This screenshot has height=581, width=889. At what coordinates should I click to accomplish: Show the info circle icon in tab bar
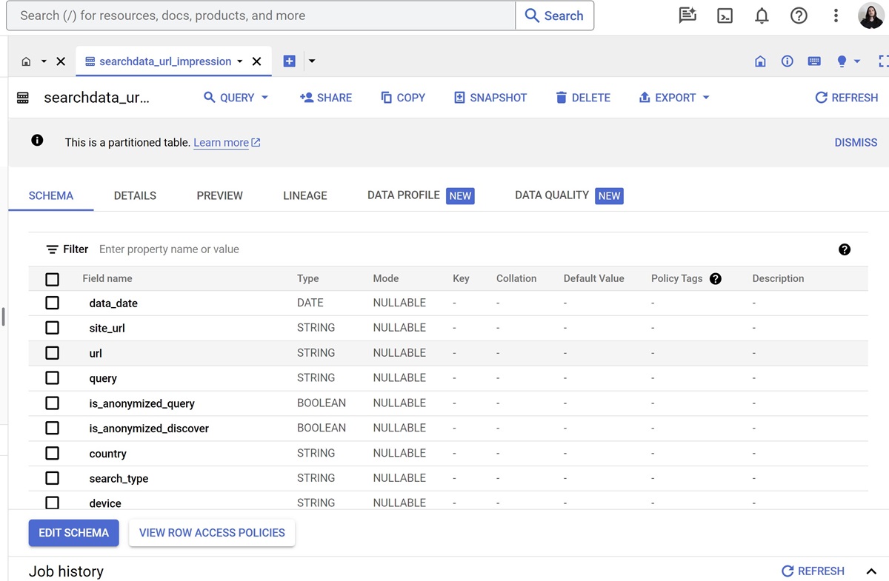point(788,61)
